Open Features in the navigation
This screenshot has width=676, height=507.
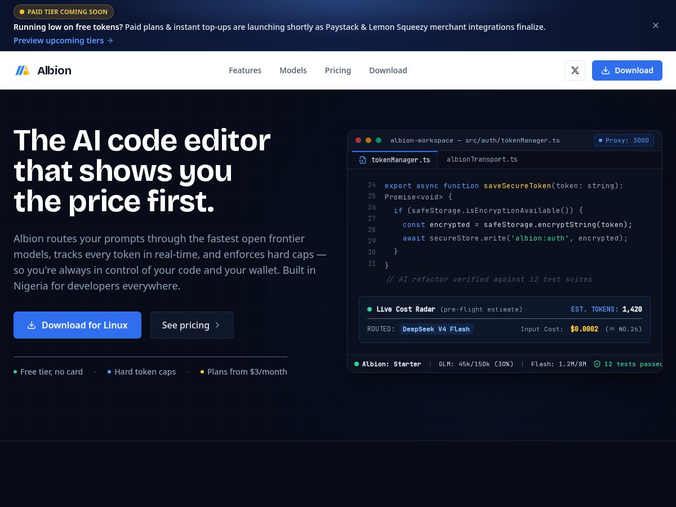(x=245, y=70)
